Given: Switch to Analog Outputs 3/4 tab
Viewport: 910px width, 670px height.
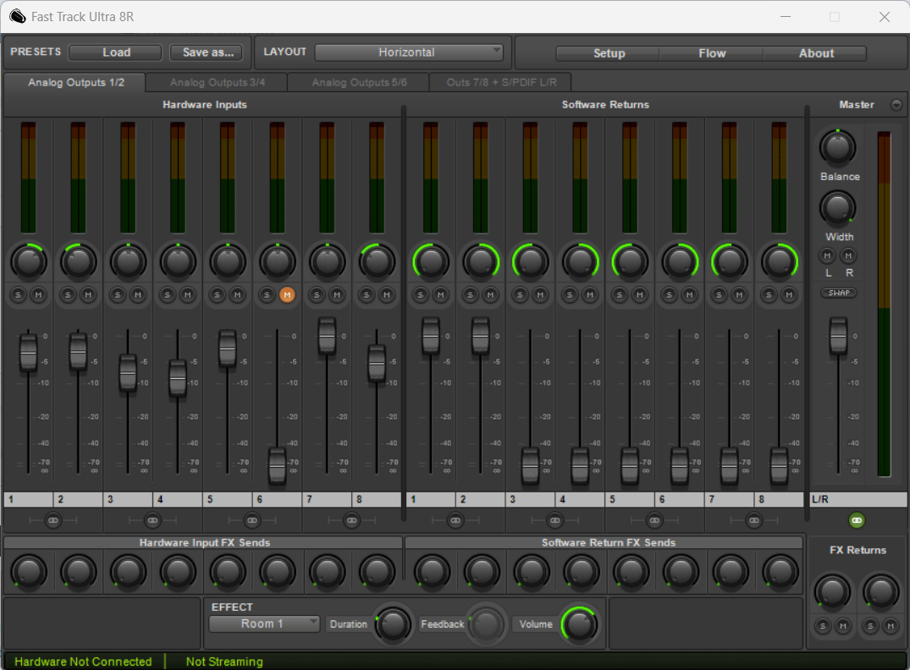Looking at the screenshot, I should pyautogui.click(x=217, y=82).
